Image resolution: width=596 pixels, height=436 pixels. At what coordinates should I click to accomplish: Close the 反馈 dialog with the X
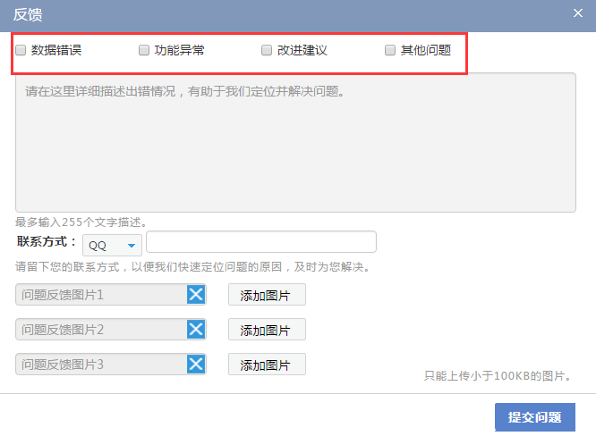point(578,13)
